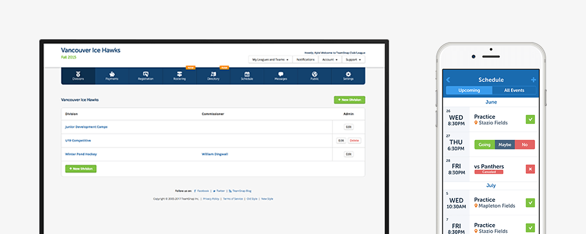
Task: Tap the location pin beside Mapleton Fields
Action: coord(476,206)
